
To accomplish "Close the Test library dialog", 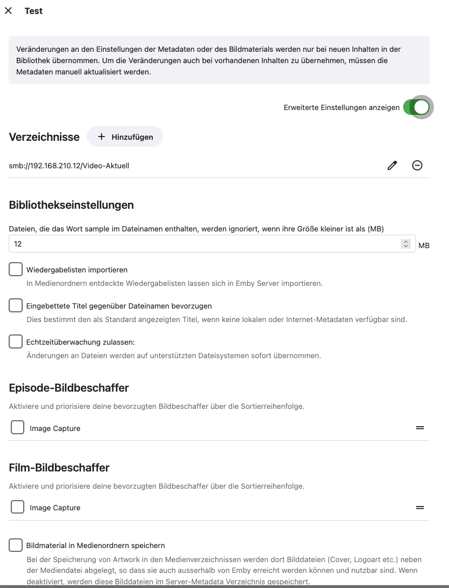I will (8, 11).
